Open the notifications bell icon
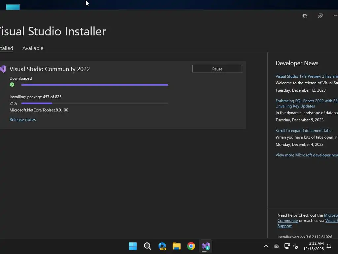 tap(329, 246)
